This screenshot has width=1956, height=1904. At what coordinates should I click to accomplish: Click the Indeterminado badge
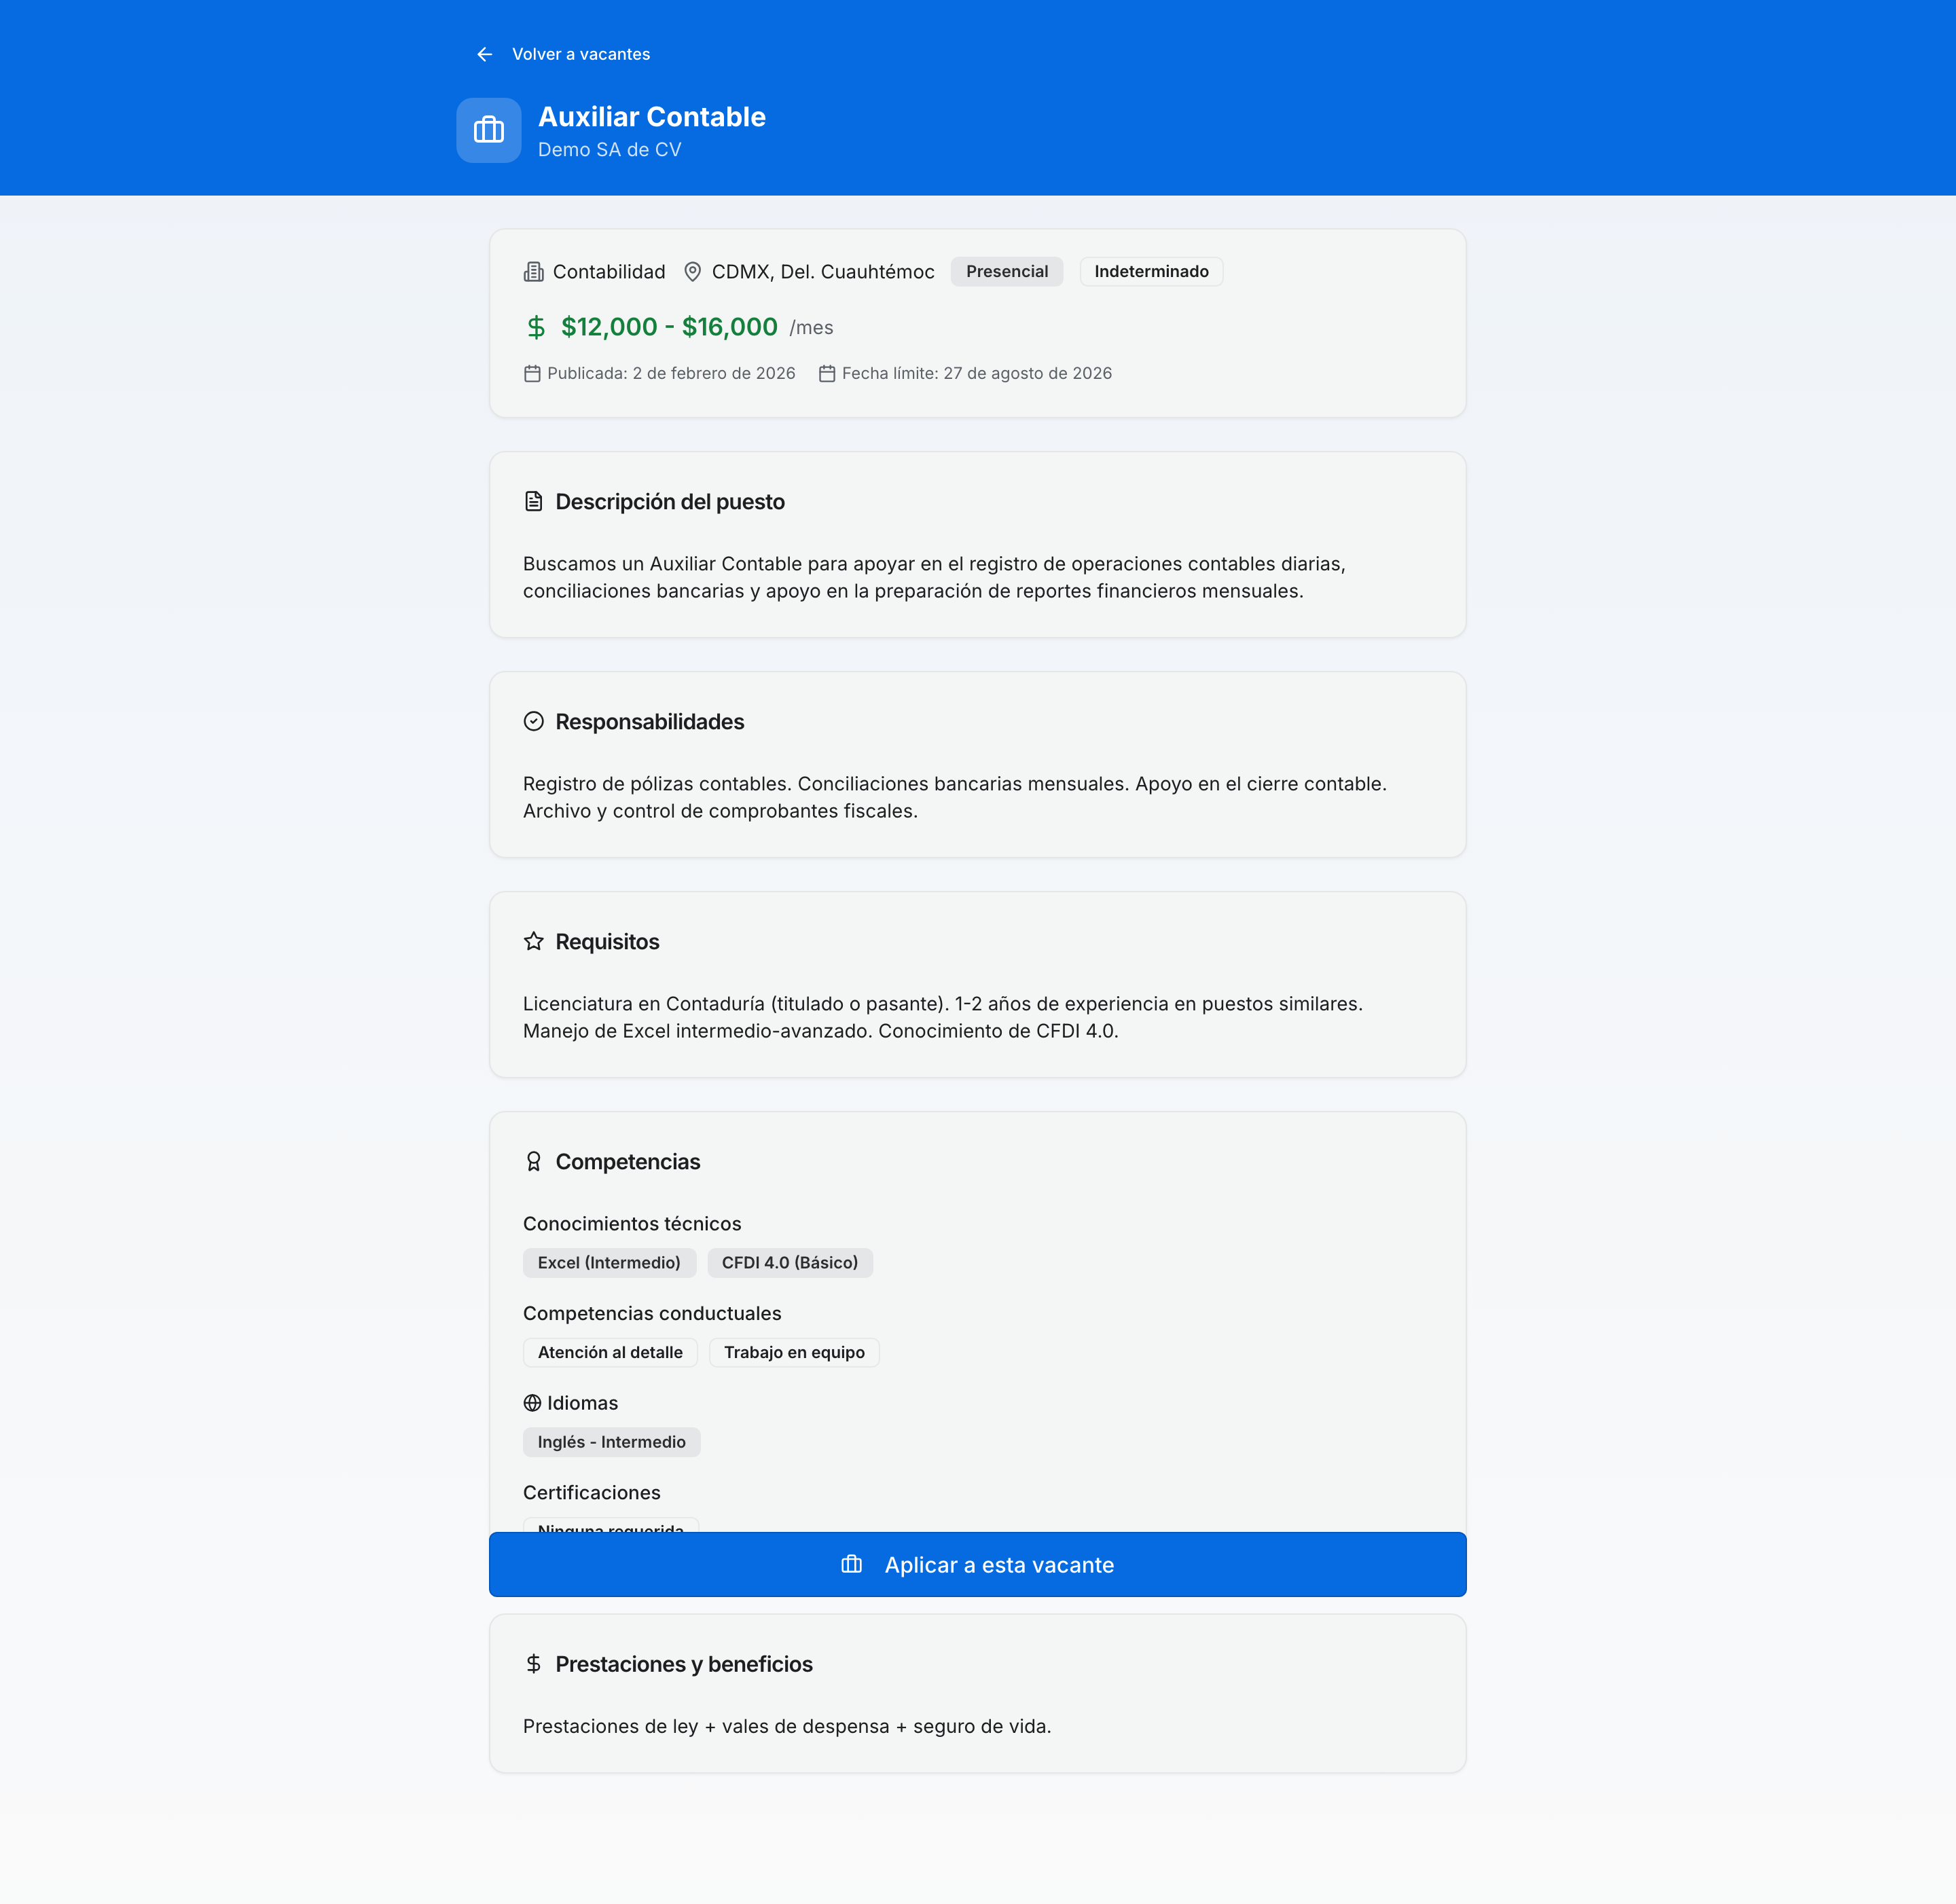(x=1151, y=272)
